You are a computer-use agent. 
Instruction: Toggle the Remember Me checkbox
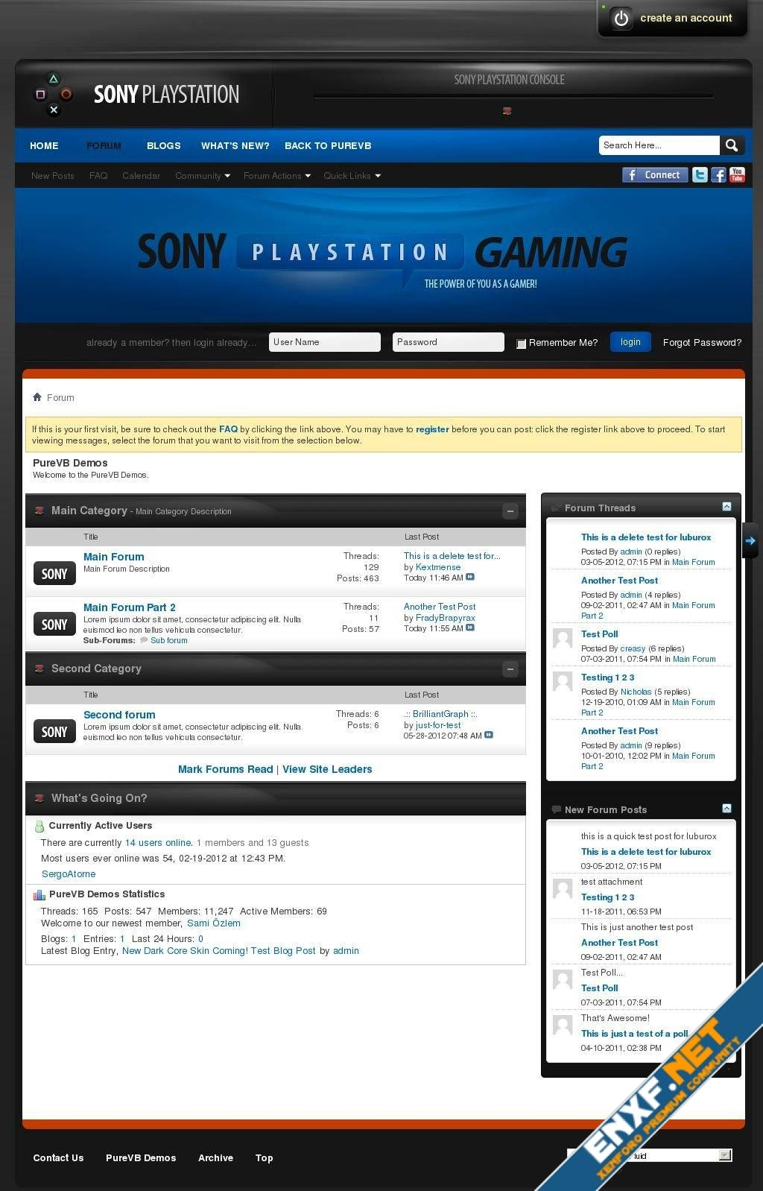tap(521, 344)
